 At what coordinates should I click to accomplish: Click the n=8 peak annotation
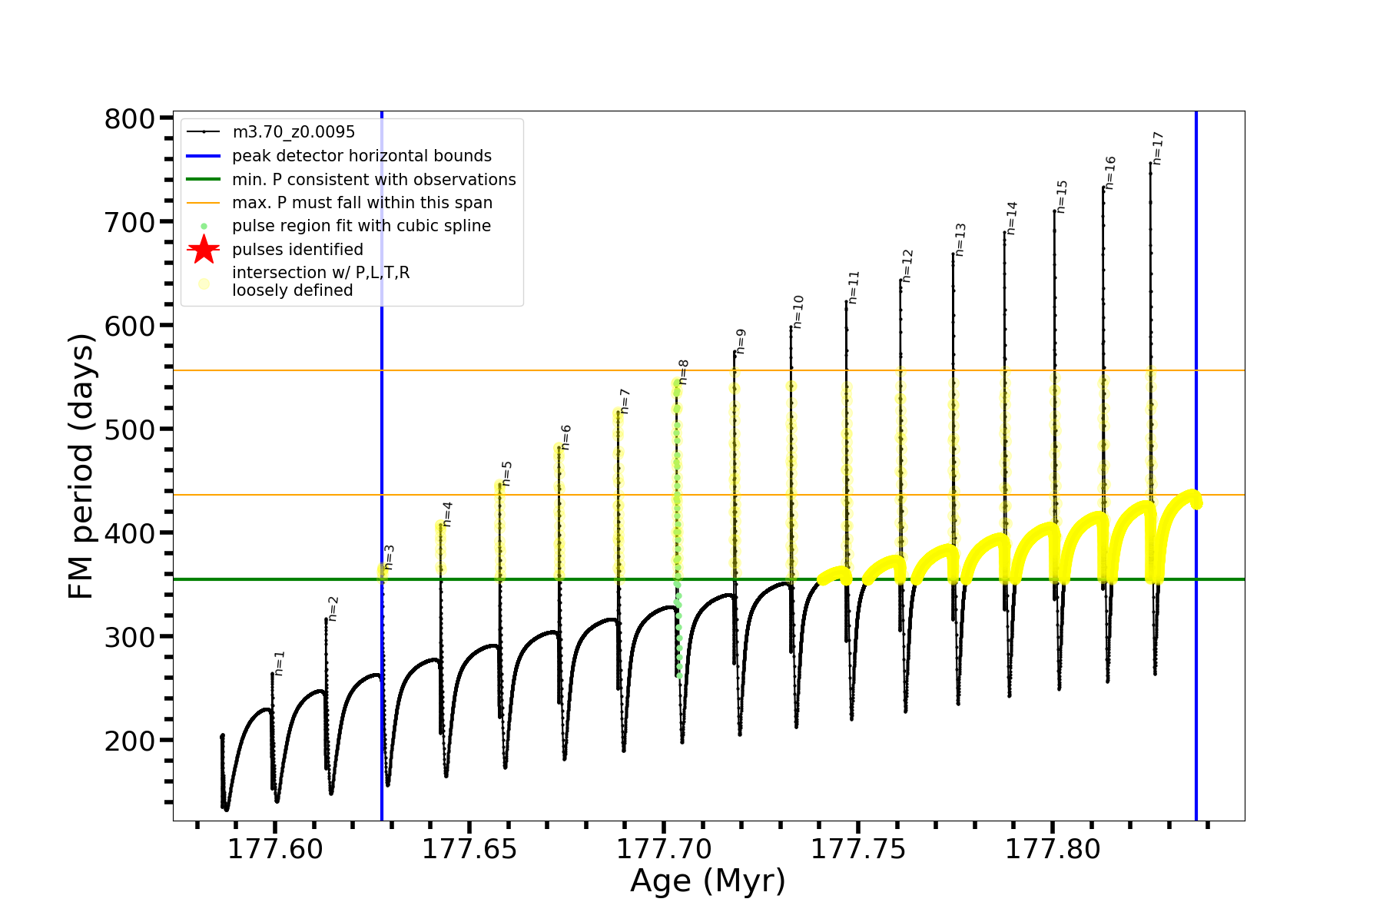(x=683, y=372)
